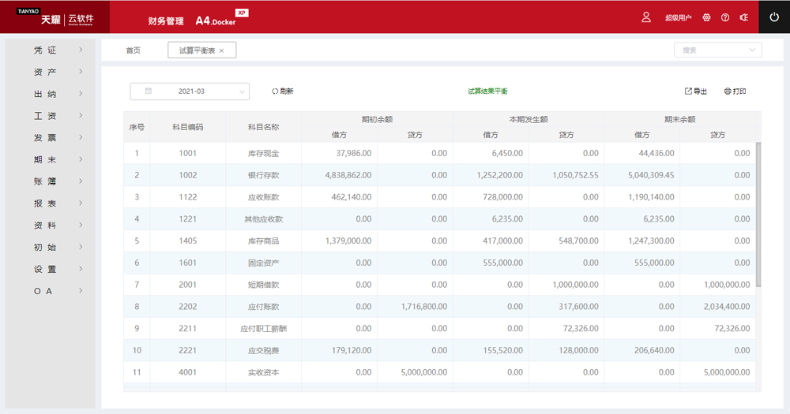The height and width of the screenshot is (414, 790).
Task: Open the 2021-03 period dropdown
Action: tap(190, 91)
